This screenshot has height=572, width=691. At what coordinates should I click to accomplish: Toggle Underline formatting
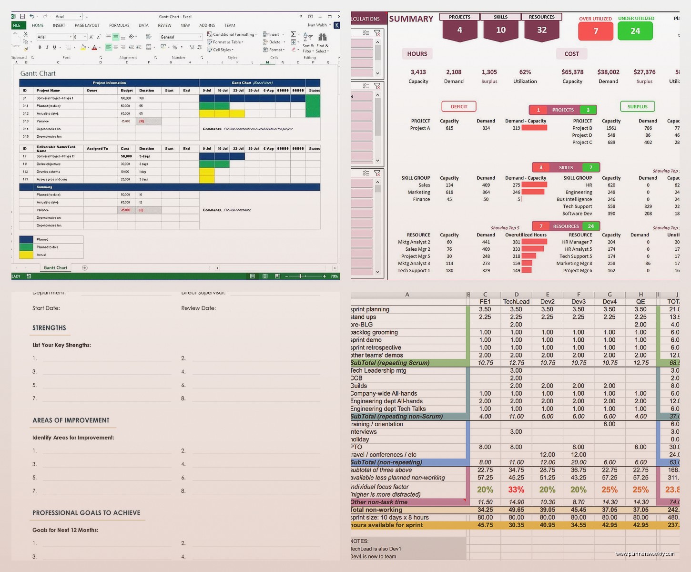pos(55,46)
